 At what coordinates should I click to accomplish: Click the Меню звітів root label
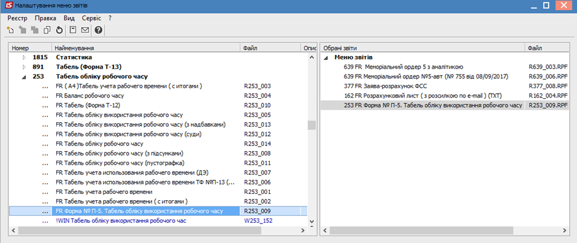click(x=354, y=57)
